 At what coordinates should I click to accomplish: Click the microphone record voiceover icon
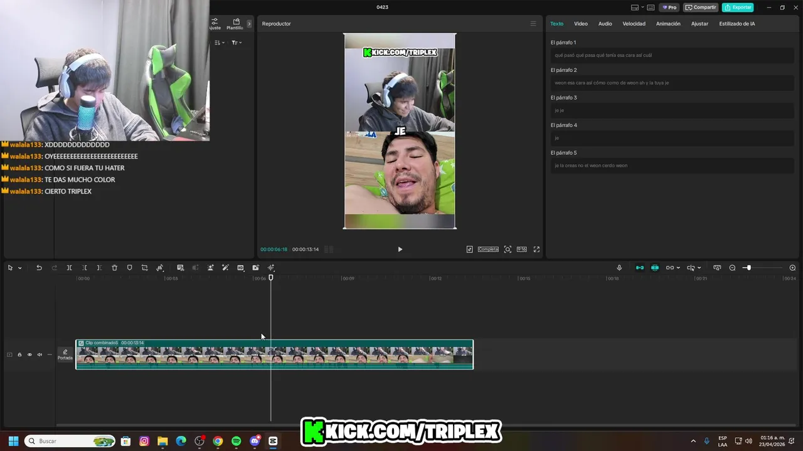point(619,267)
